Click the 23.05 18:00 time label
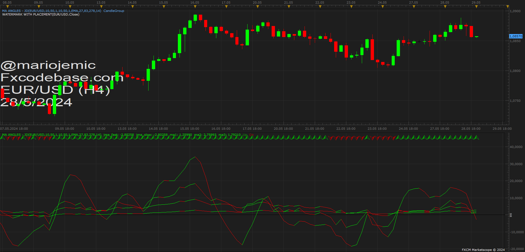 tap(377, 129)
